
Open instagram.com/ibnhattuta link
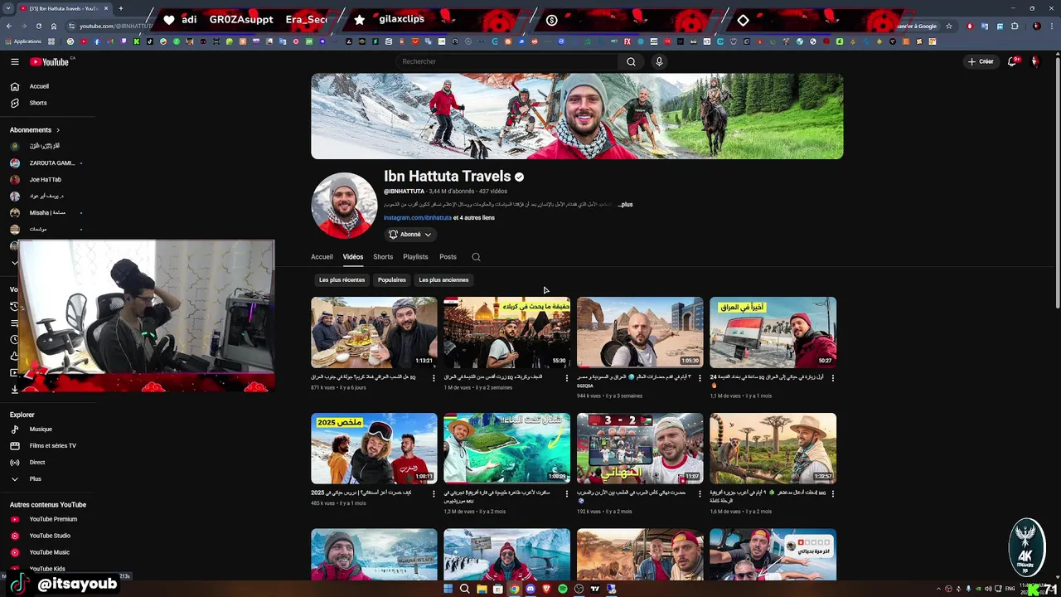click(418, 218)
